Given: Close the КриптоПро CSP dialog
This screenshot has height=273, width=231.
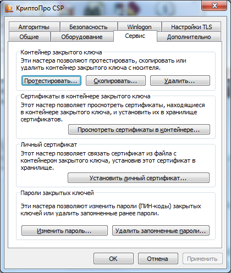Looking at the screenshot, I should pyautogui.click(x=215, y=5).
